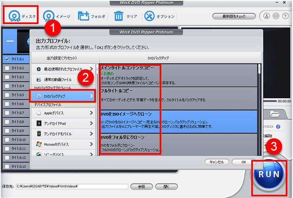293x198 pixels.
Task: Select the 通常の動画ファイル category
Action: (63, 80)
